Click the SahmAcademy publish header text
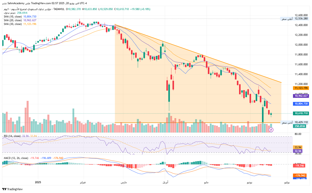The image size is (312, 193). click(x=45, y=4)
